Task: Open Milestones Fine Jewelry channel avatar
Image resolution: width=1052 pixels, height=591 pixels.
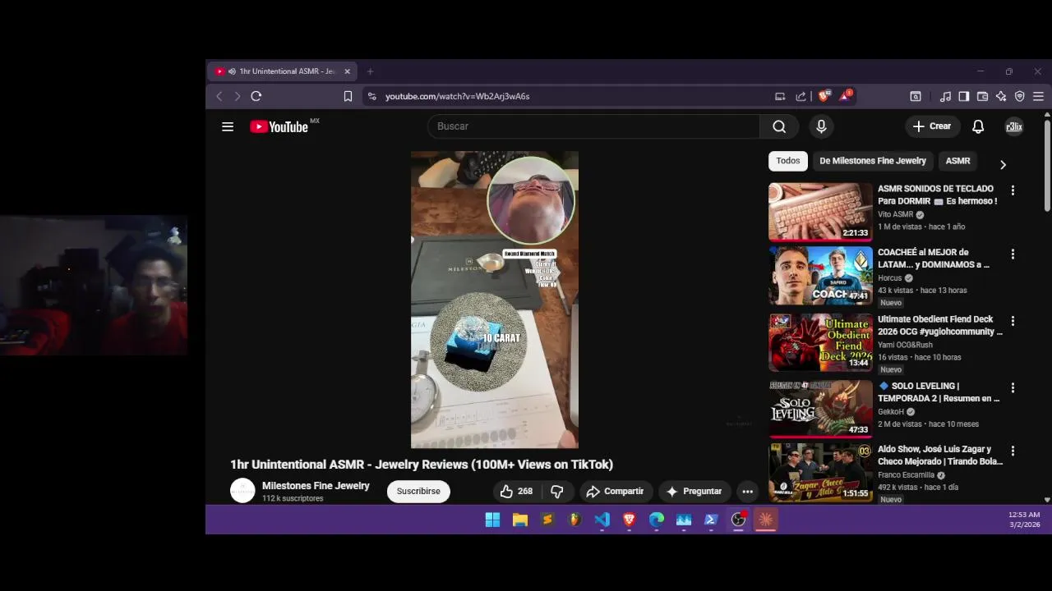Action: pyautogui.click(x=242, y=491)
